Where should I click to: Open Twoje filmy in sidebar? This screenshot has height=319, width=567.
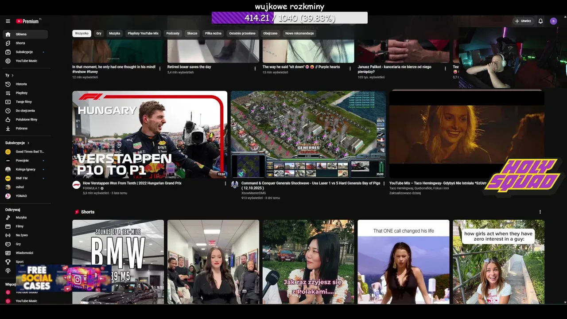click(x=25, y=101)
